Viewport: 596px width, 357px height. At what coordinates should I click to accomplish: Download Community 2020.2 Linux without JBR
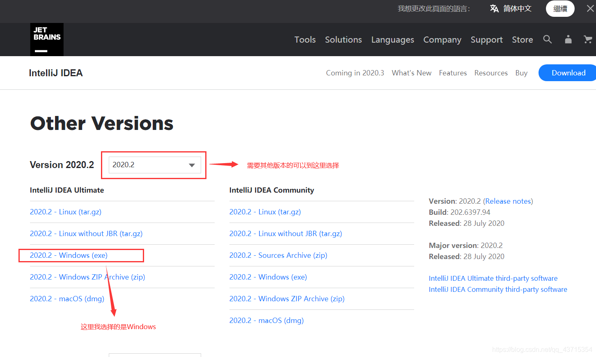286,234
